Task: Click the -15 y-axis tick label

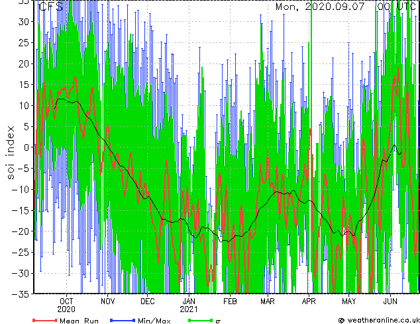Action: pyautogui.click(x=20, y=210)
